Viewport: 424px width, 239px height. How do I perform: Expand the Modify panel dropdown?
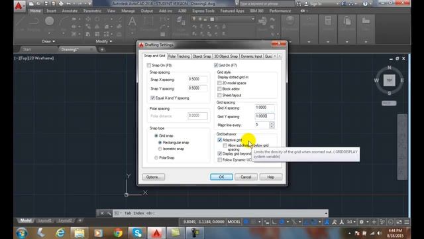point(104,41)
